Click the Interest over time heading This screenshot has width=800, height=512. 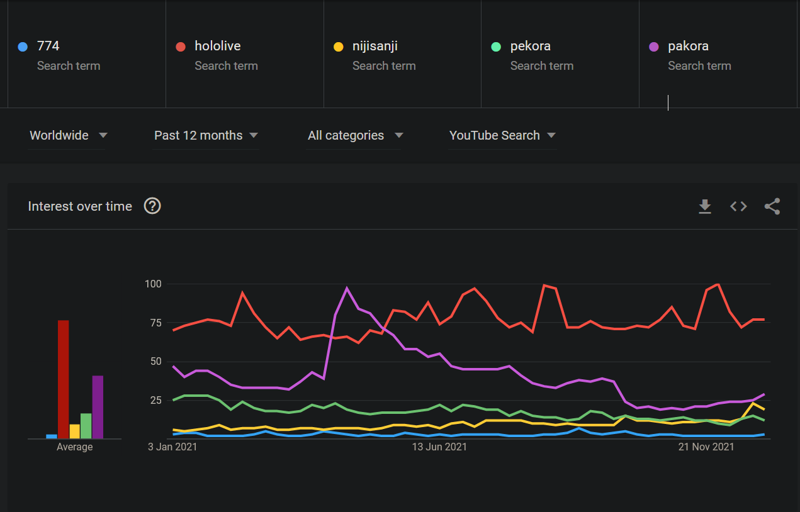tap(80, 206)
